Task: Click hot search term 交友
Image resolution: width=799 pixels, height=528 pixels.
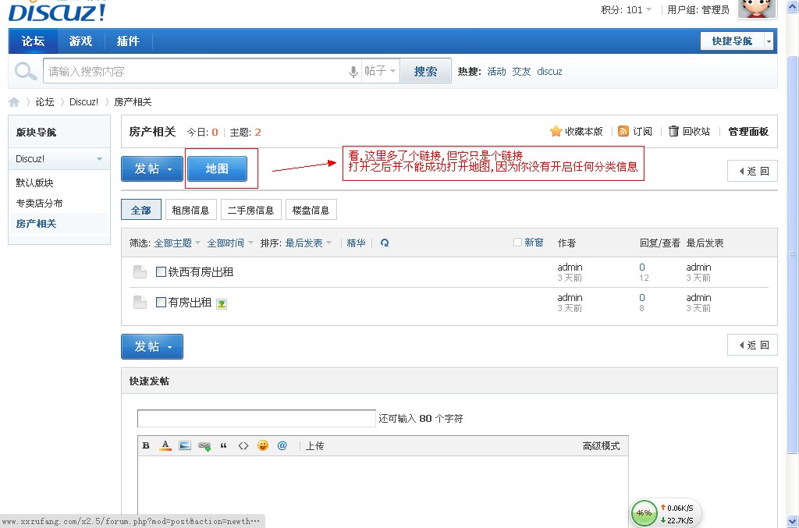Action: tap(521, 71)
